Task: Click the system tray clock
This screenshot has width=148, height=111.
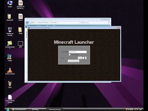Action: (141, 109)
